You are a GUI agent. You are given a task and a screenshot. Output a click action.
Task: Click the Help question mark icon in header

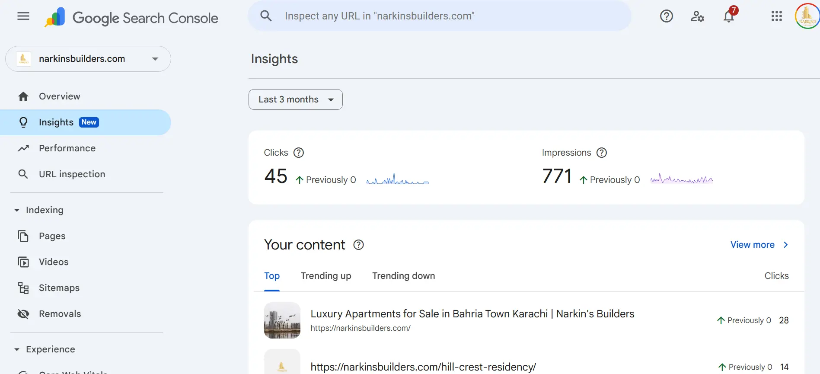pos(666,16)
